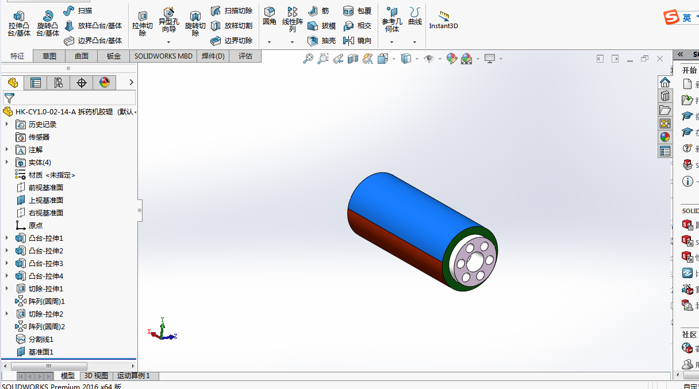
Task: Expand the 切除-拉伸2 feature node
Action: point(7,314)
